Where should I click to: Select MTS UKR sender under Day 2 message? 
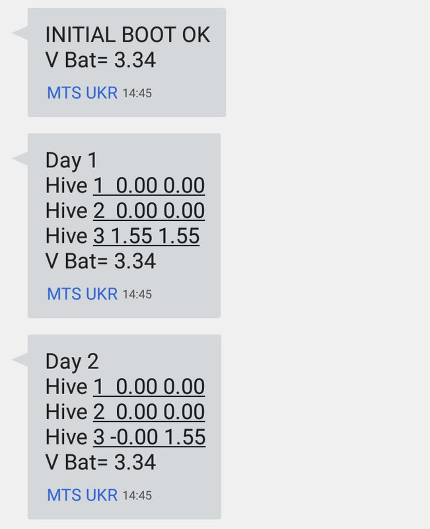pyautogui.click(x=82, y=495)
